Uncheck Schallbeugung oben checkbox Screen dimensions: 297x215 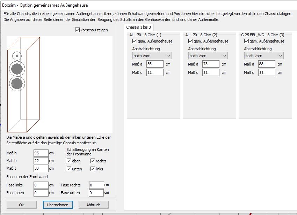pyautogui.click(x=69, y=161)
